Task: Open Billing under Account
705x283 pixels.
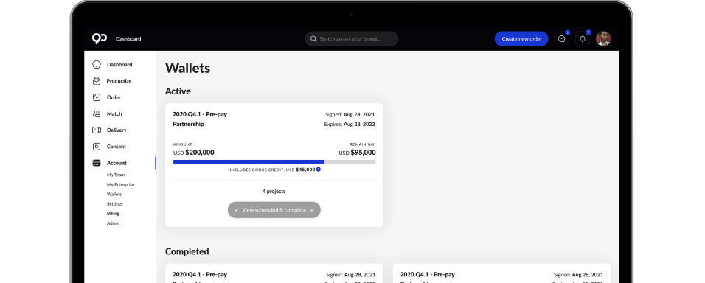Action: click(x=114, y=214)
